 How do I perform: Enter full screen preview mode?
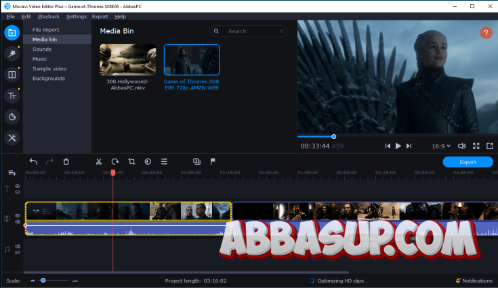click(476, 146)
